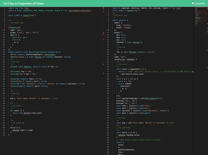Click the BasicPropertyClass class name
208x155 pixels.
tap(37, 52)
